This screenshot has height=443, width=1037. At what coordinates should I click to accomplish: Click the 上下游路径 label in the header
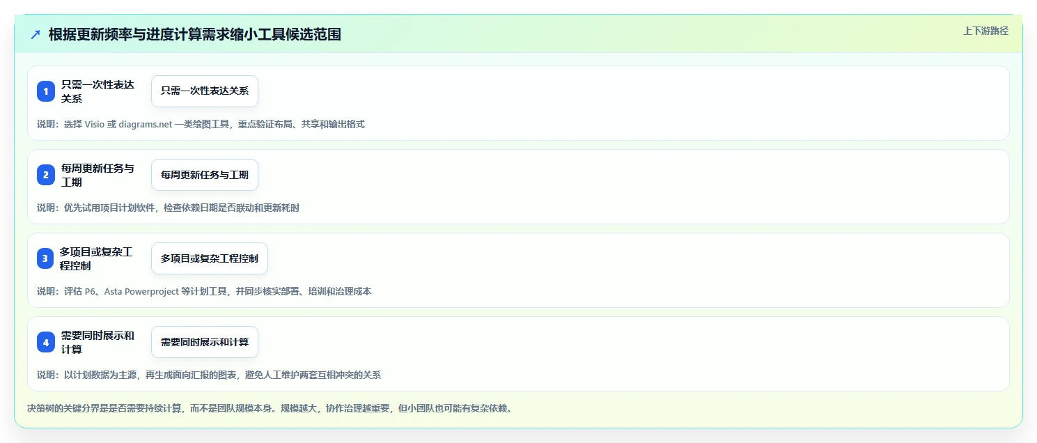coord(985,31)
